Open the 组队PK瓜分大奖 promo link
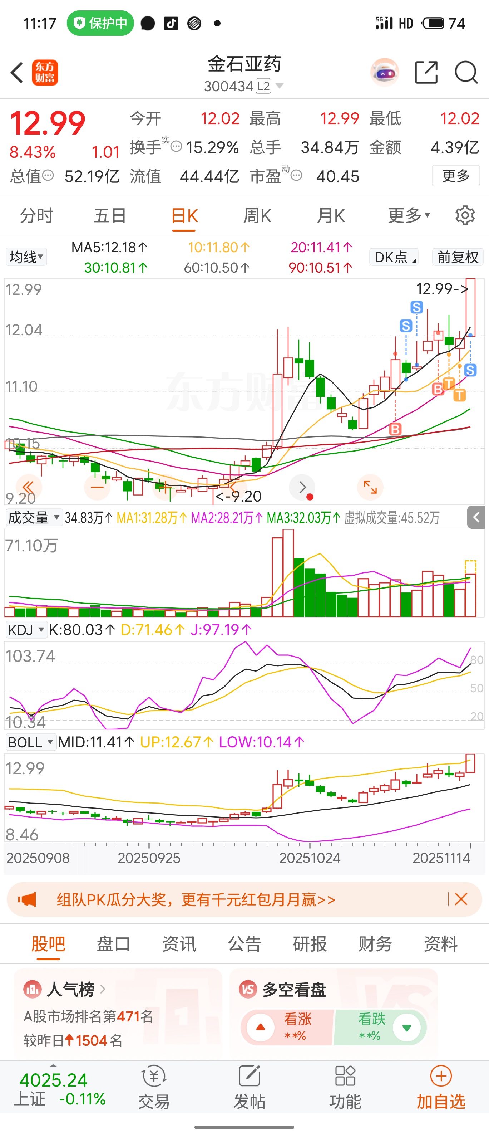Image resolution: width=489 pixels, height=1142 pixels. [x=196, y=899]
